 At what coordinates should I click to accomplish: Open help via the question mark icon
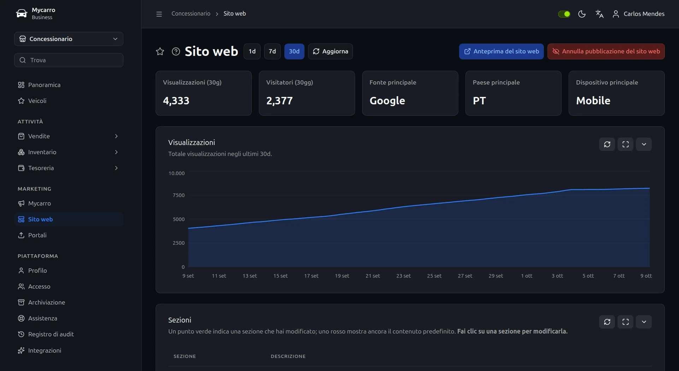pyautogui.click(x=176, y=52)
